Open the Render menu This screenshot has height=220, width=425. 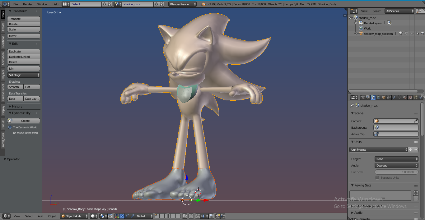pyautogui.click(x=27, y=4)
